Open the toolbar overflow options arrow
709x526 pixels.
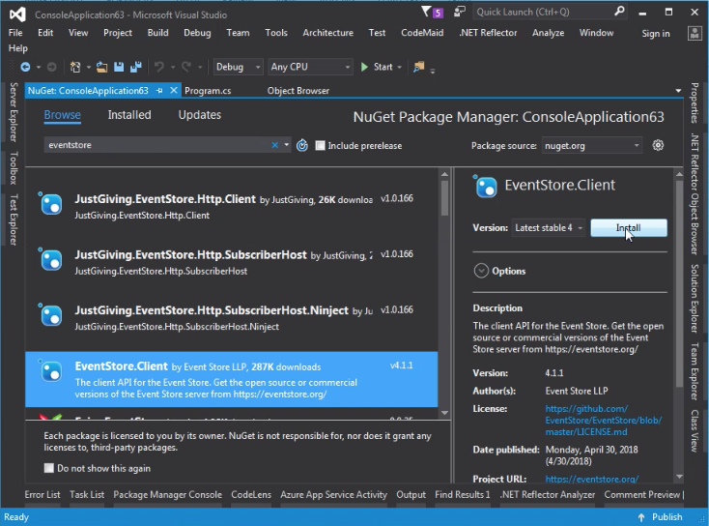pos(433,71)
